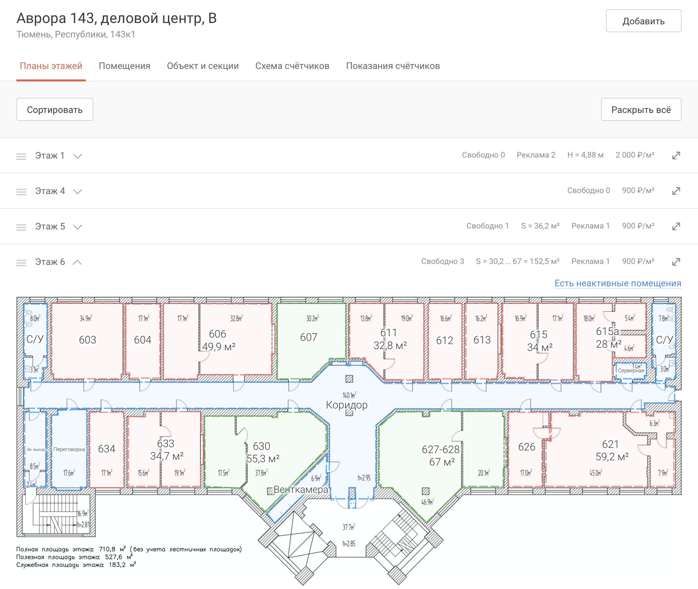Open fullscreen view for Этаж 4
Image resolution: width=698 pixels, height=589 pixels.
[x=676, y=191]
